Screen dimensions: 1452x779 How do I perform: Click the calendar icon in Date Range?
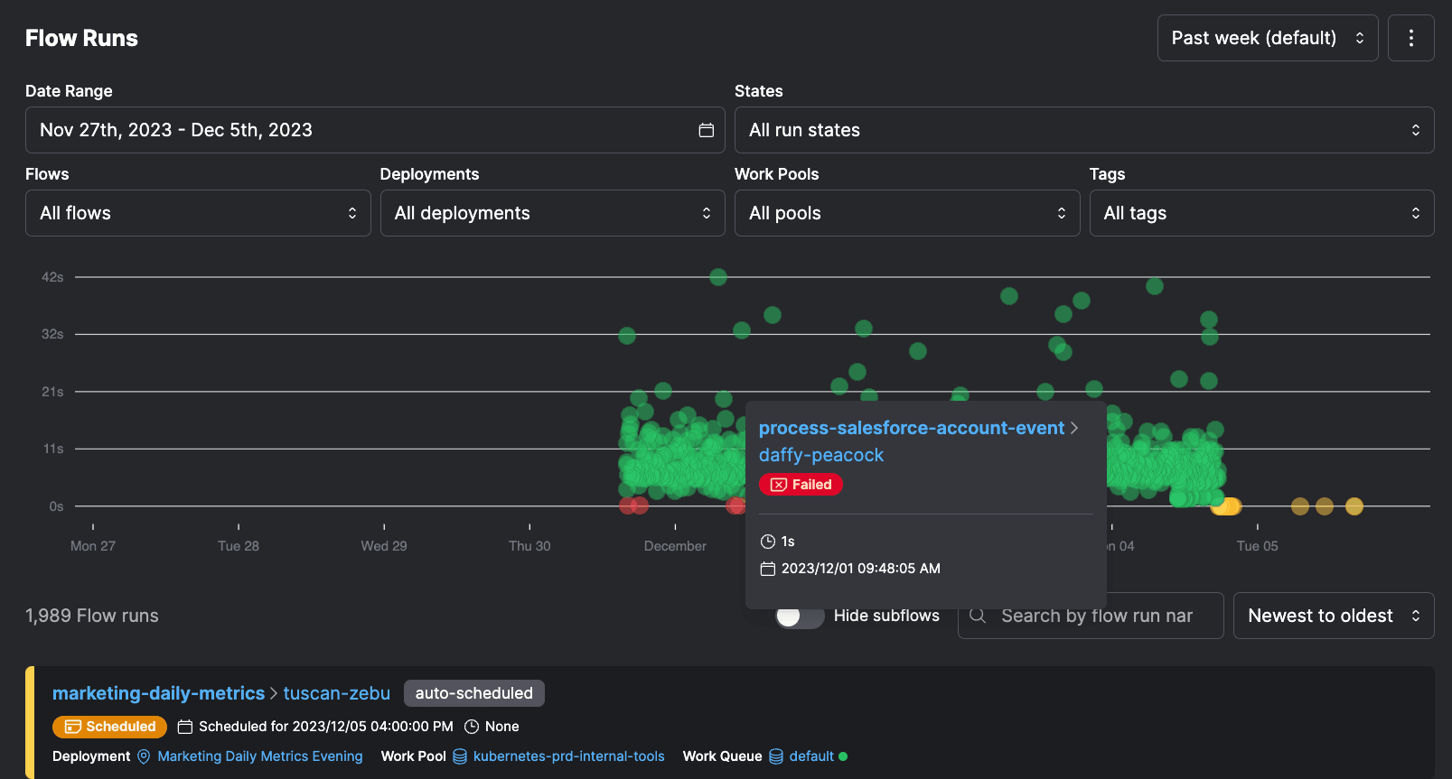pyautogui.click(x=706, y=130)
